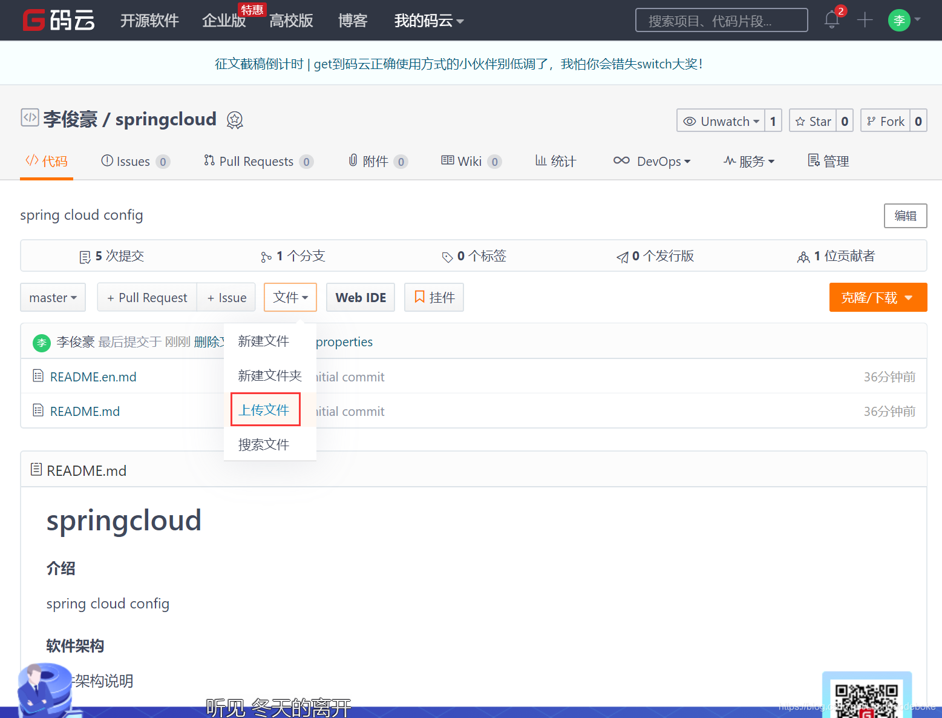
Task: Click the Star button
Action: click(813, 121)
